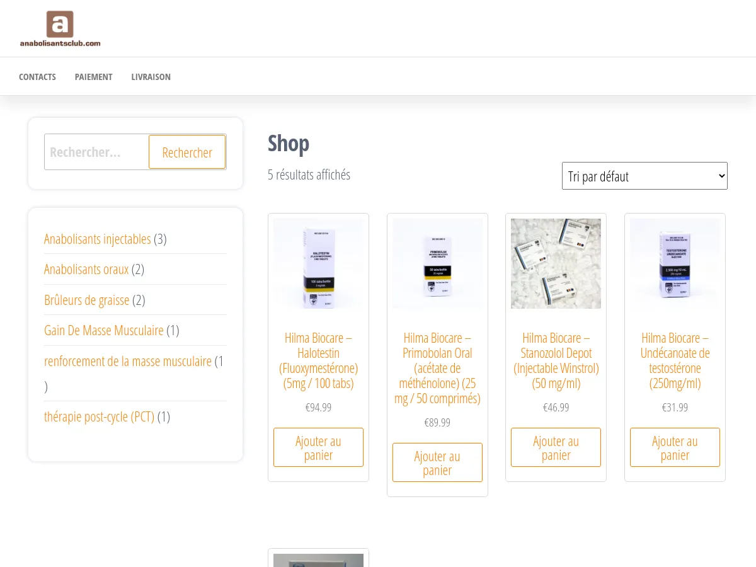
Task: Click the Undécanoate de testostérone product image
Action: (675, 263)
